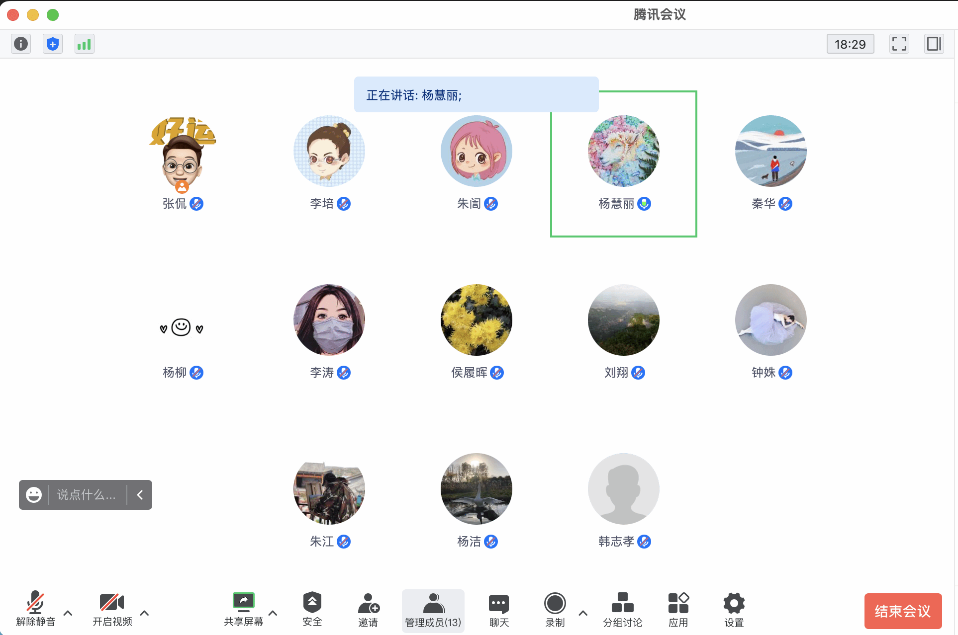
Task: Expand video options arrow beside 开启视频
Action: coord(145,613)
